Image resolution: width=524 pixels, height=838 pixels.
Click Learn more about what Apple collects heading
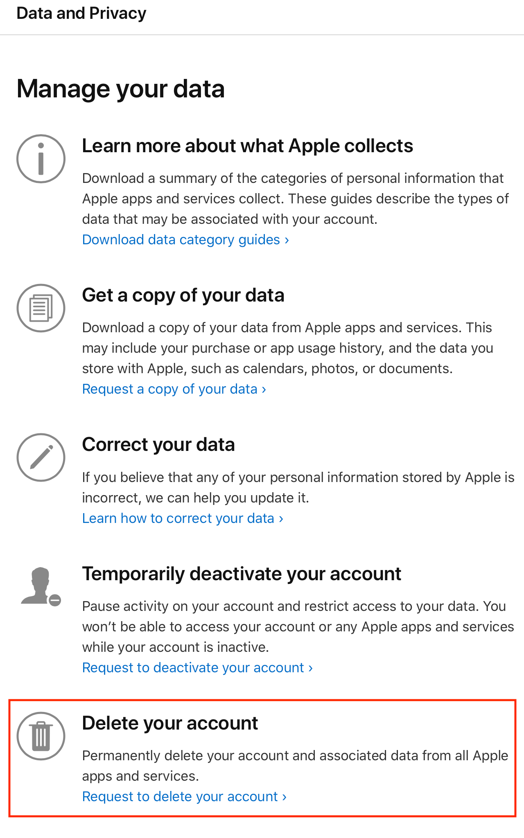[247, 146]
